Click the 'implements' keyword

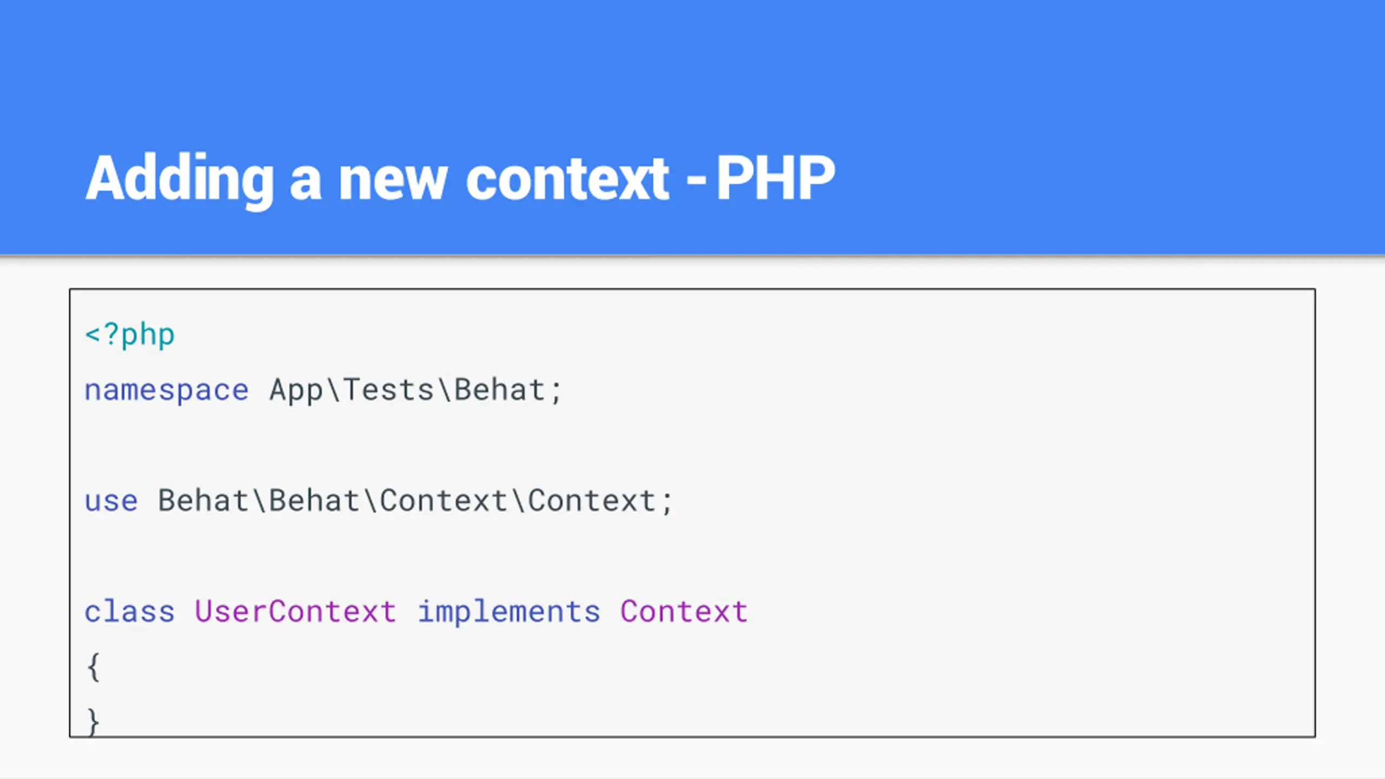pos(509,611)
